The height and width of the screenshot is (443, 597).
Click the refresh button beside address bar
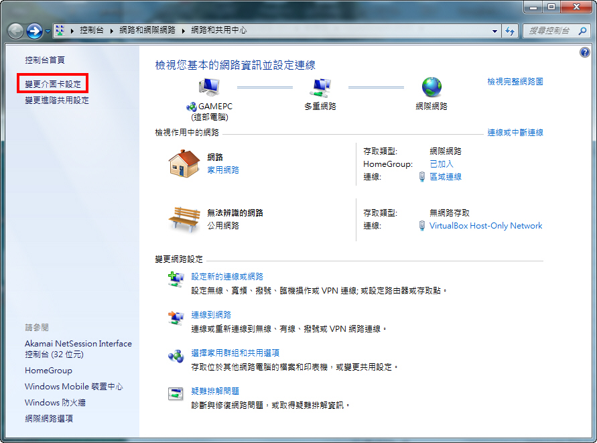pyautogui.click(x=511, y=31)
